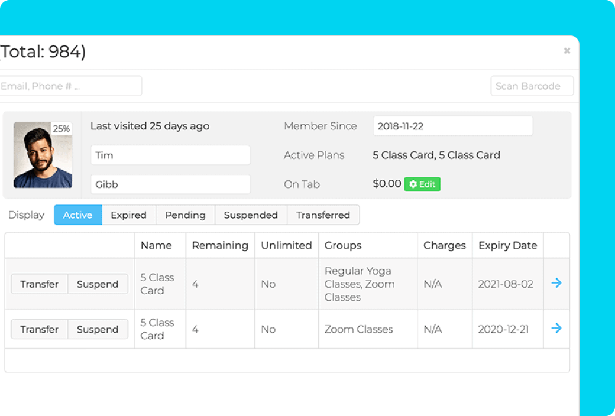Click the Email, Phone # search field
Viewport: 615px width, 416px height.
70,86
